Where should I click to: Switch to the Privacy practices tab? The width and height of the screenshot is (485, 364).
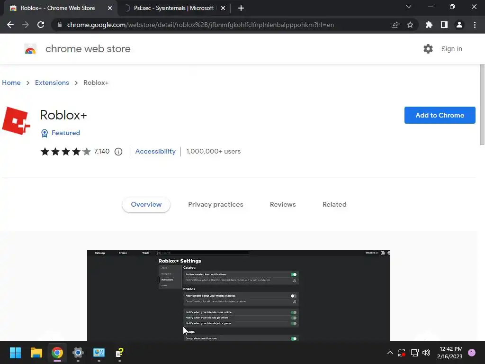pos(216,205)
